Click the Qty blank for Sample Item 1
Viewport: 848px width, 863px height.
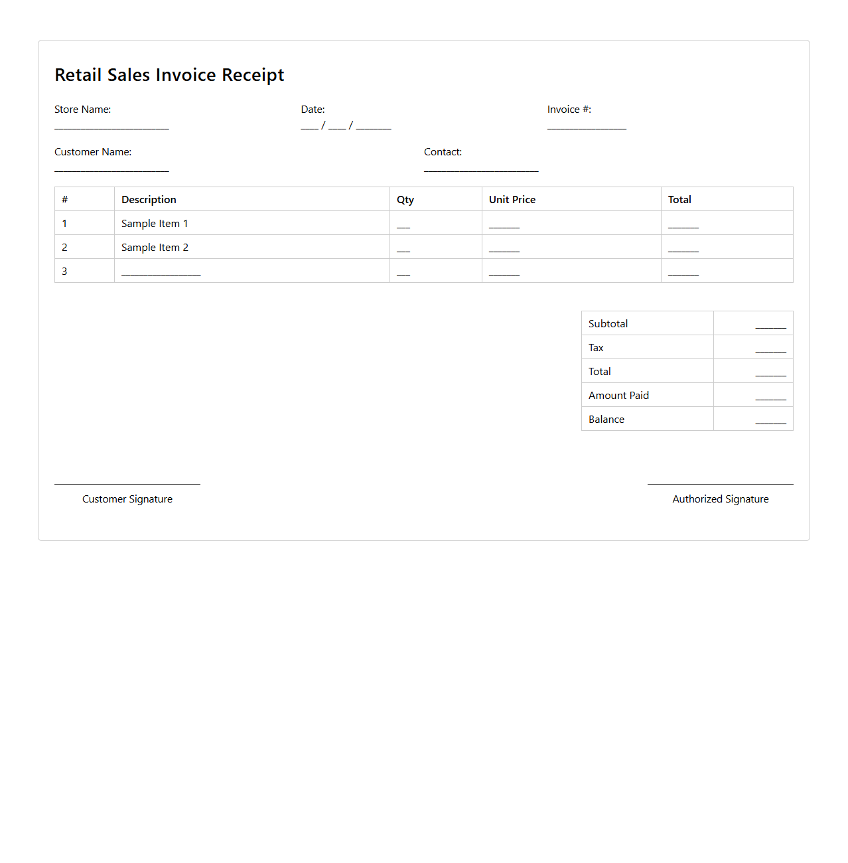(x=403, y=225)
